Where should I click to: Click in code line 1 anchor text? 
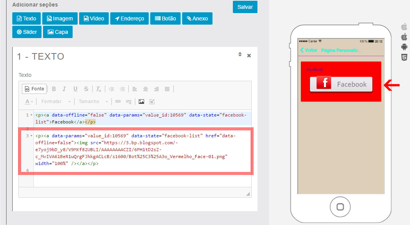point(63,122)
